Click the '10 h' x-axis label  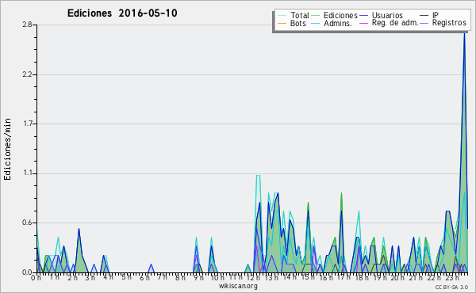(x=217, y=278)
